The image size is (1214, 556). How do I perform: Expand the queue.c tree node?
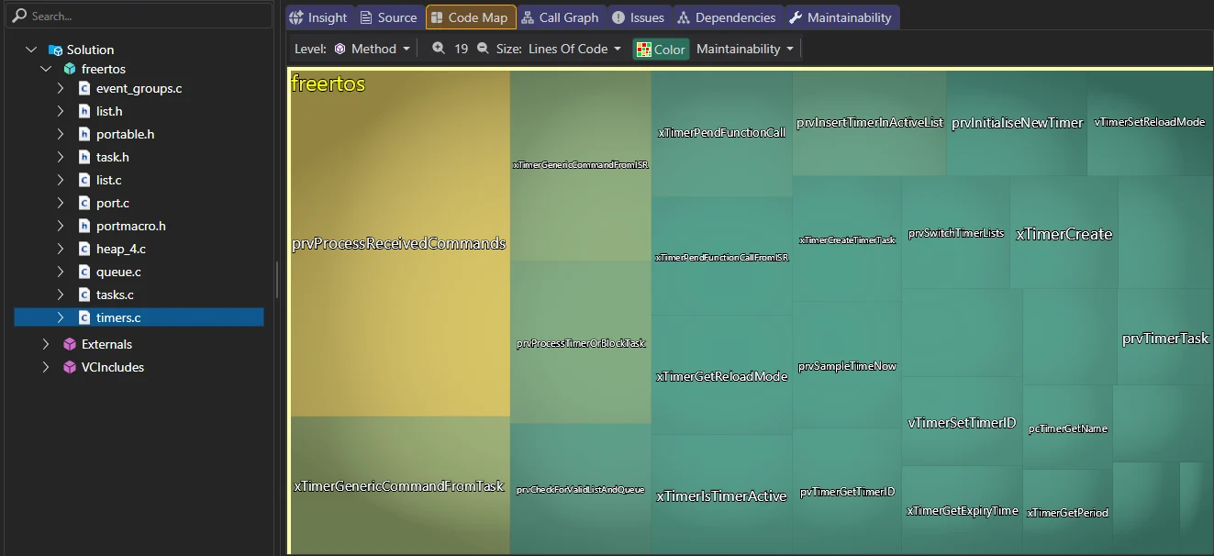click(x=61, y=272)
